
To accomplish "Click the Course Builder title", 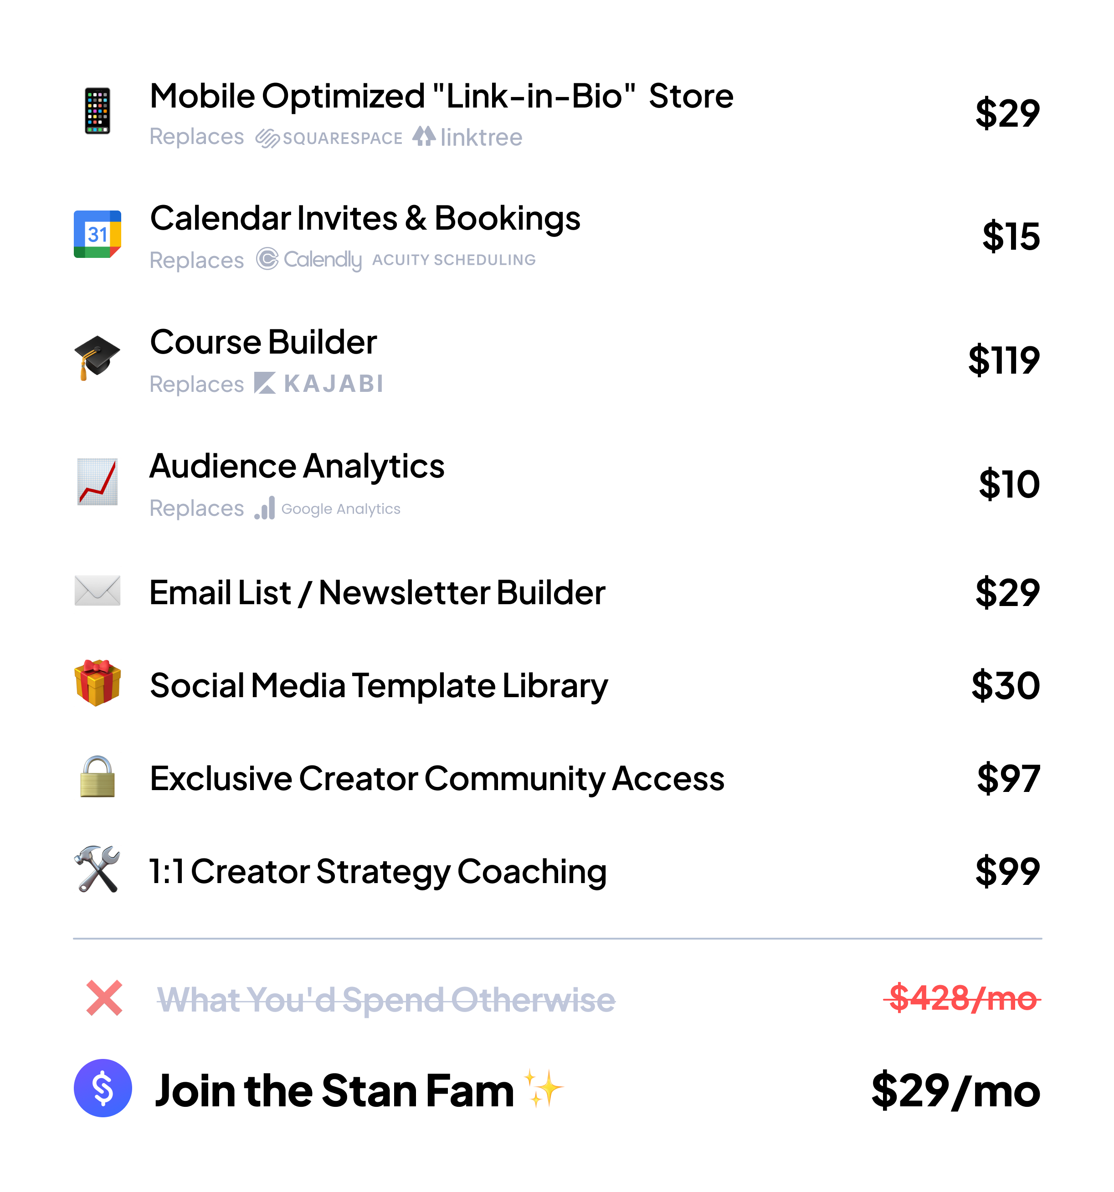I will [x=263, y=342].
